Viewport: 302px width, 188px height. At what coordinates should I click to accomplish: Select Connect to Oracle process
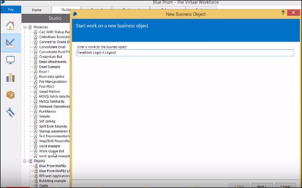coord(54,42)
